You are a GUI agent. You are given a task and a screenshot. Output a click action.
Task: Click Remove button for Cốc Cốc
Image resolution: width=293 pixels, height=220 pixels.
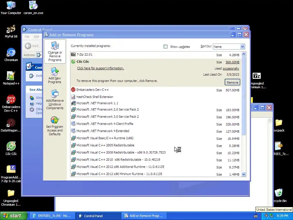pos(232,82)
